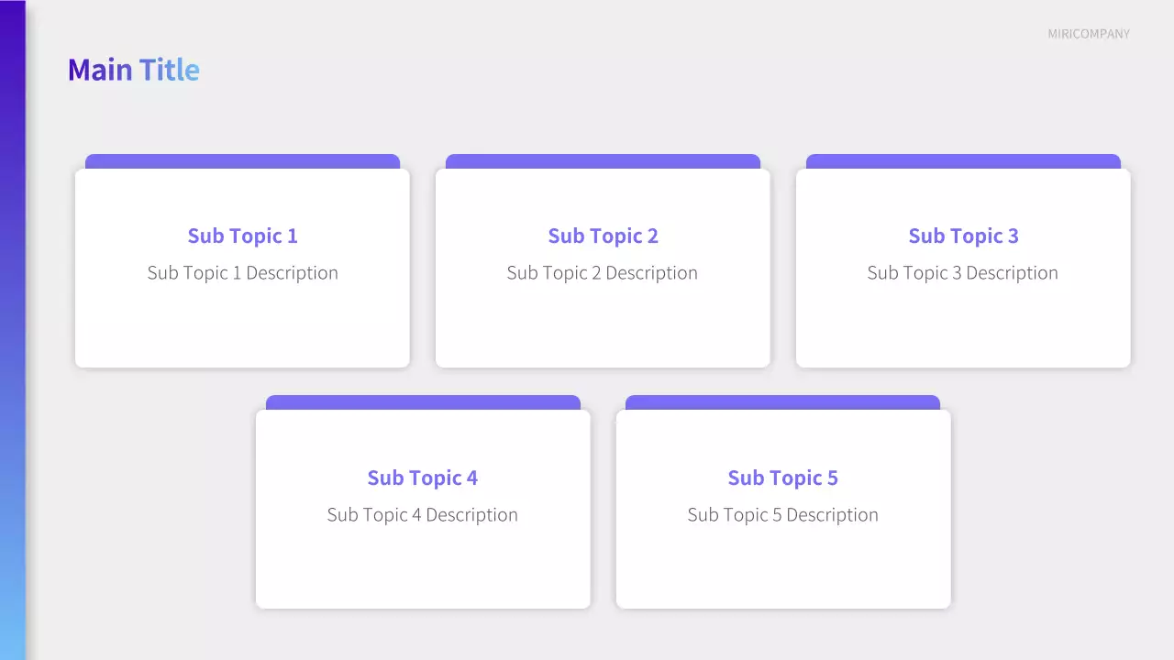Select the gradient vertical bar on left edge

[x=12, y=330]
